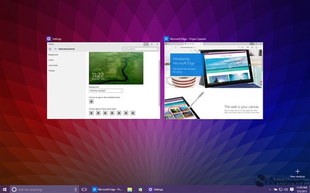The width and height of the screenshot is (310, 193).
Task: Click the Edge icon above browser thumbnail
Action: point(166,39)
